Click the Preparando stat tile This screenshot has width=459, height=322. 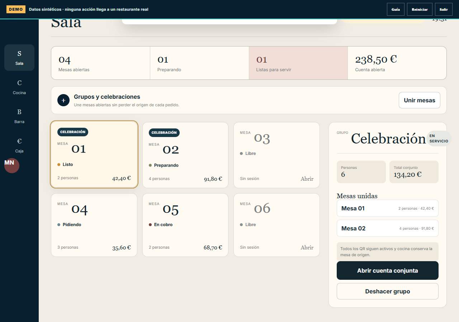tap(199, 63)
